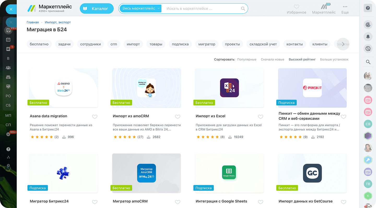Open the calendar icon in left sidebar
The image size is (376, 208).
[8, 40]
